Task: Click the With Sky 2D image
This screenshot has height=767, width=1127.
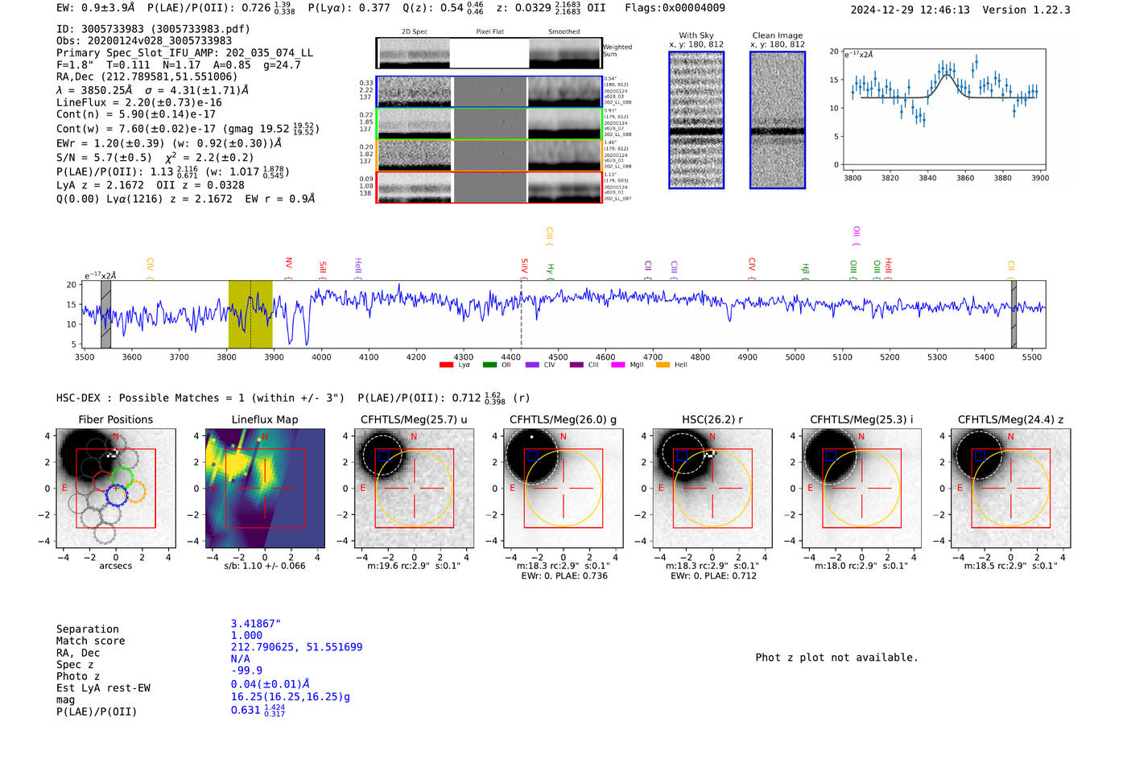Action: (x=696, y=120)
